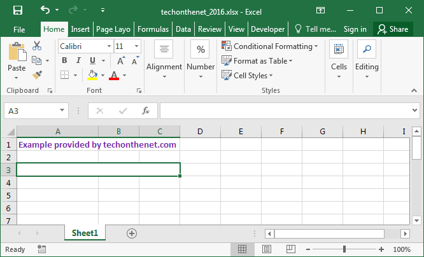
Task: Select row 5 header
Action: point(8,195)
